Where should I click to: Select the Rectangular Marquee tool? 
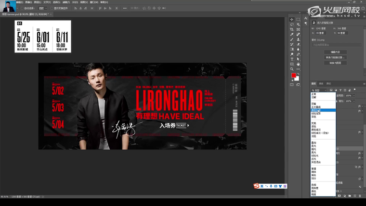point(299,20)
